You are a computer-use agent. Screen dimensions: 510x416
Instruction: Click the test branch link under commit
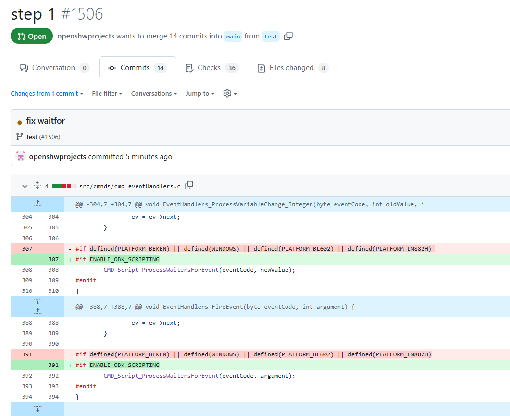click(x=32, y=137)
